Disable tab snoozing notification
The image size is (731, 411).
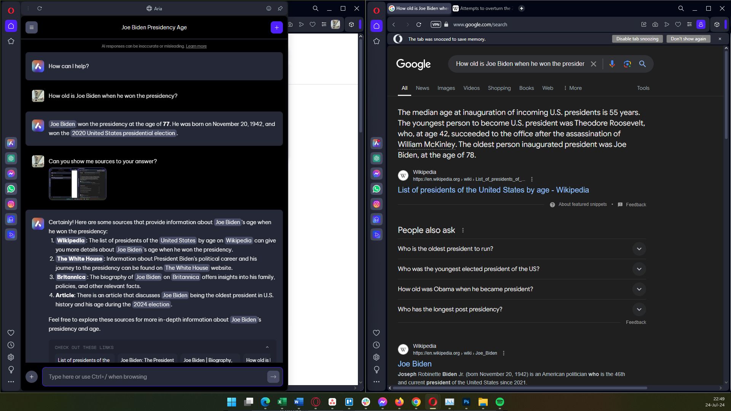coord(637,39)
